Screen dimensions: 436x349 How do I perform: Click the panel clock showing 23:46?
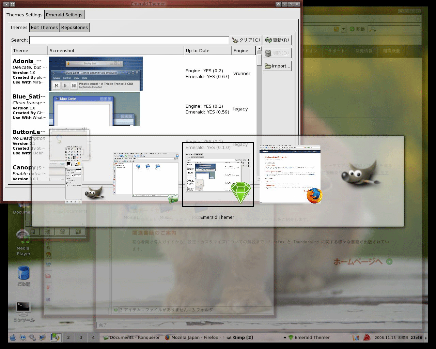pos(398,338)
